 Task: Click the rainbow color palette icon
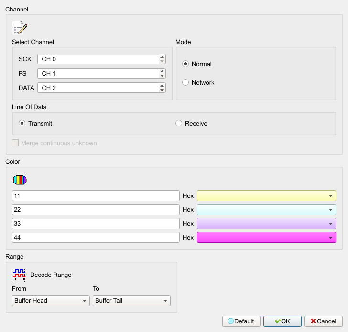20,180
